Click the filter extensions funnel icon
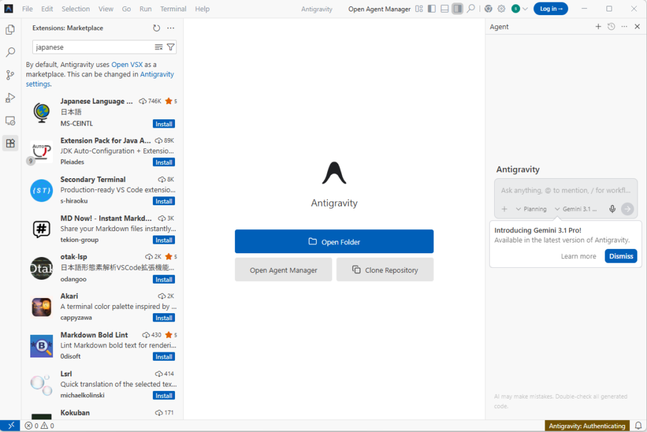 [x=171, y=47]
